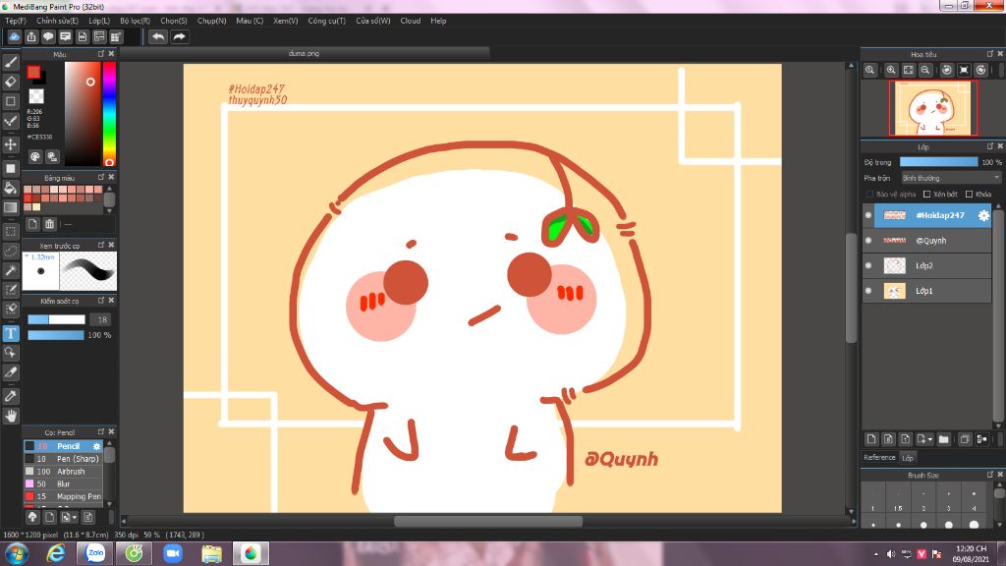Select the Blur brush

[x=64, y=483]
